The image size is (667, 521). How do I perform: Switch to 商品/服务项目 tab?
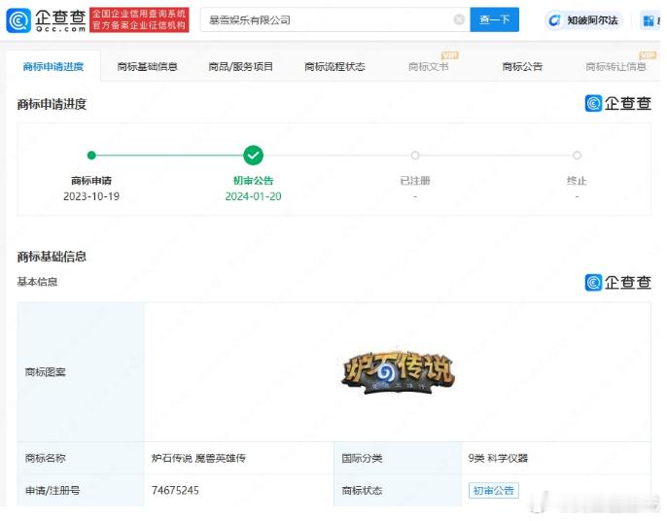tap(241, 66)
